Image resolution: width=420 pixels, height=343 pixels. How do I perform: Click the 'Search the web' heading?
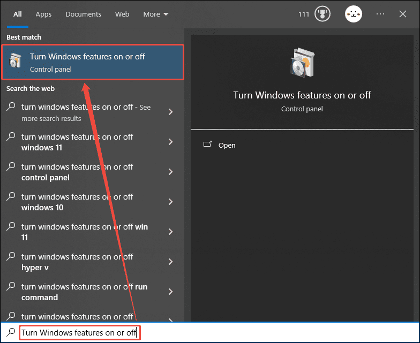click(x=31, y=89)
